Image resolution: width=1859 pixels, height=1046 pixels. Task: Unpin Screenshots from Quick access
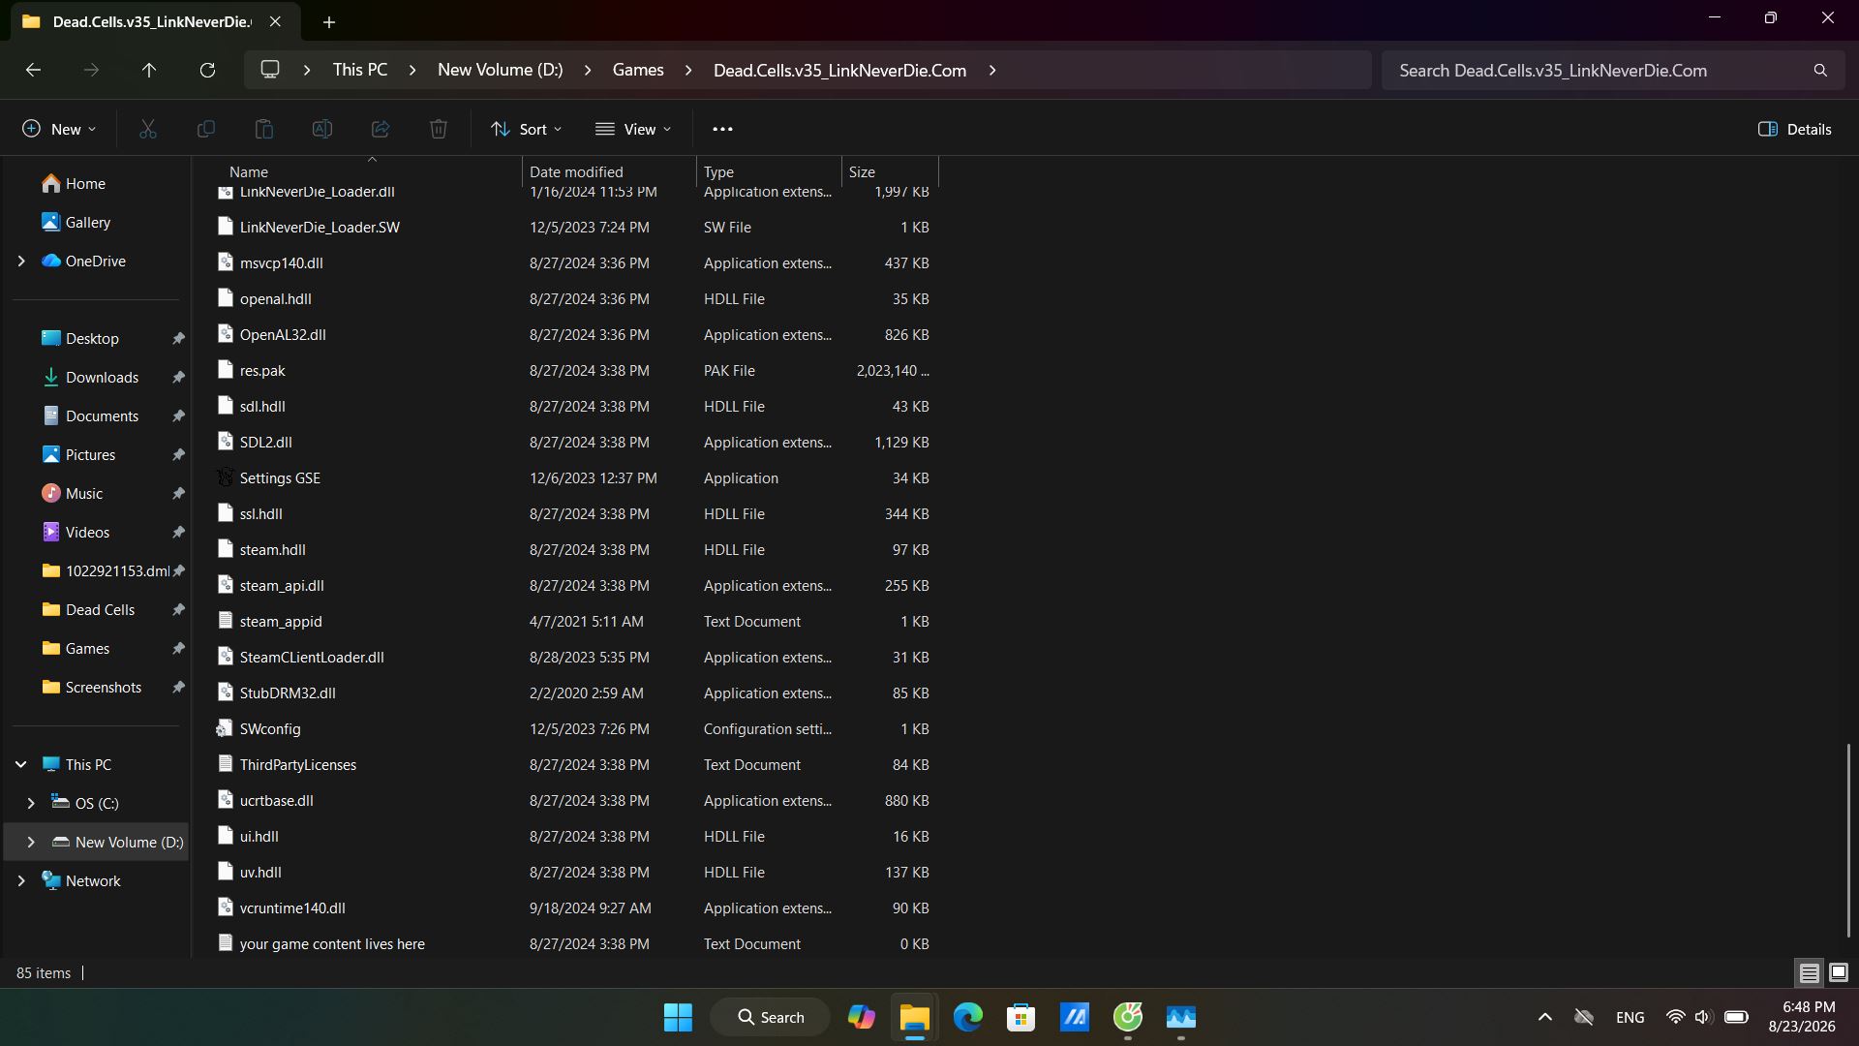(178, 688)
